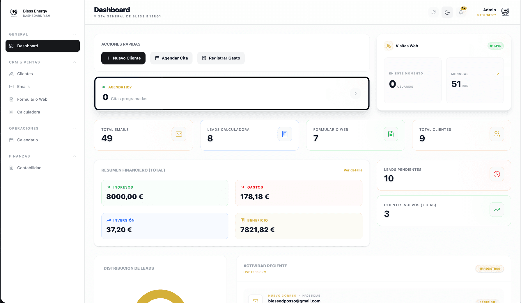Click the refresh icon in the header

click(x=433, y=12)
